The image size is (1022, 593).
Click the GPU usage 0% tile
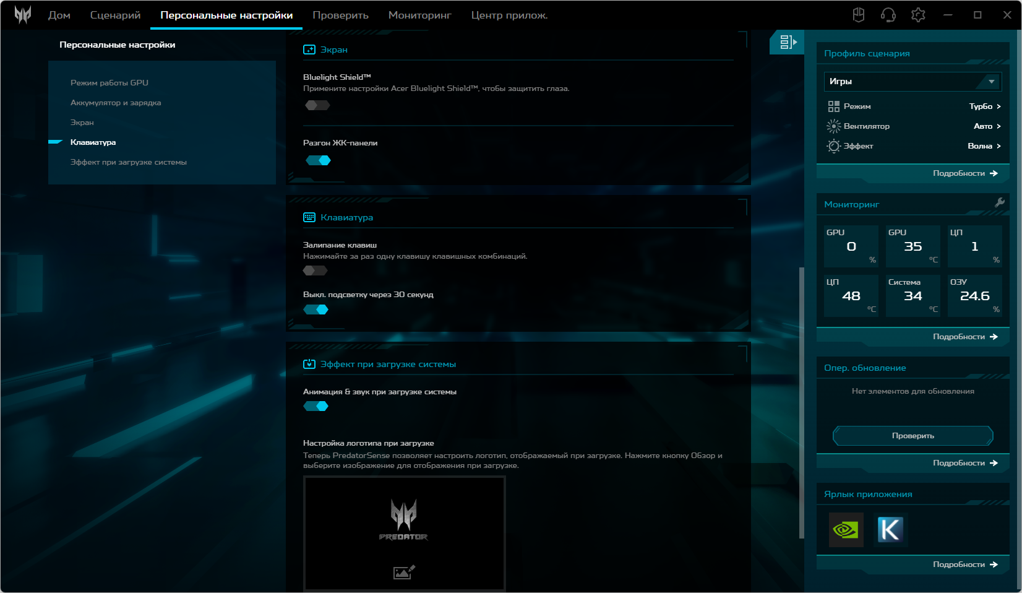click(x=851, y=246)
